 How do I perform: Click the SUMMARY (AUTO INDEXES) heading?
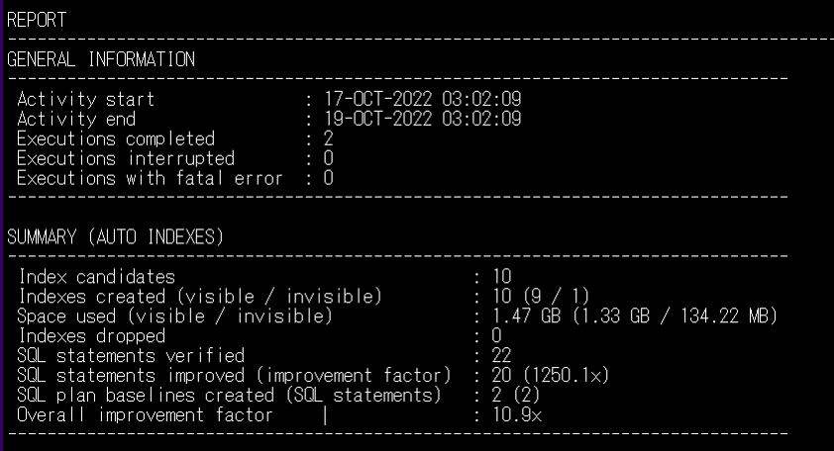coord(116,238)
